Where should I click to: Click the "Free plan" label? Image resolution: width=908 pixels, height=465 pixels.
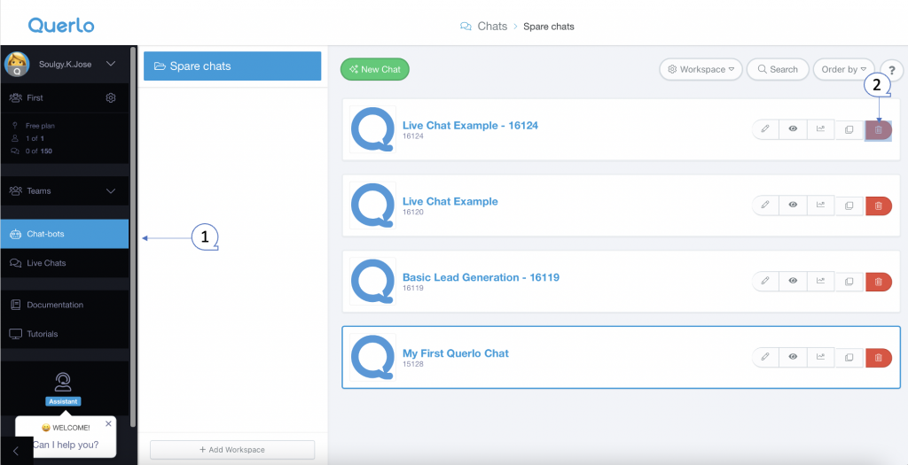tap(40, 126)
